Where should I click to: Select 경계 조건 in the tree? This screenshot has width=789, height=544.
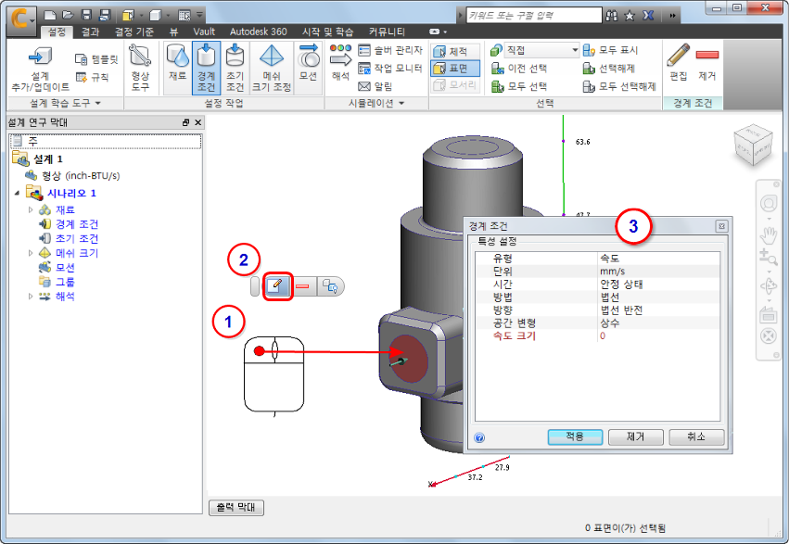click(76, 224)
